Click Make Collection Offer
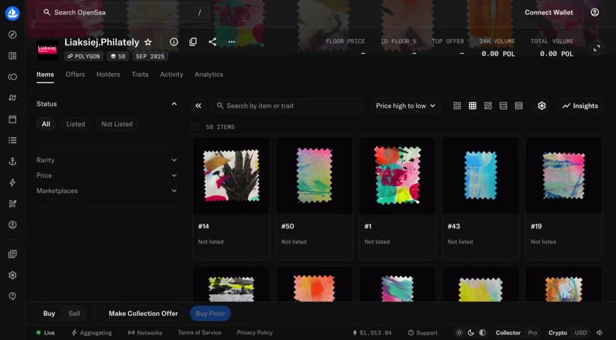This screenshot has width=616, height=340. point(143,314)
